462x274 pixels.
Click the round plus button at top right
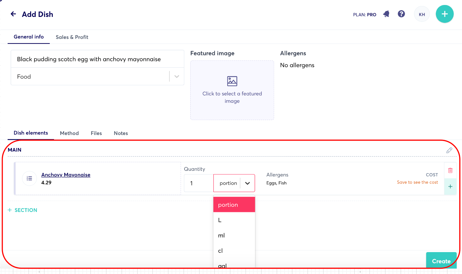tap(445, 14)
